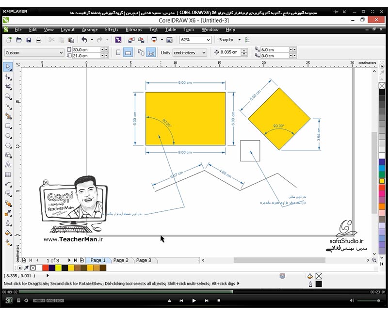The height and width of the screenshot is (315, 388).
Task: Select the Basic Shapes tool
Action: point(8,155)
